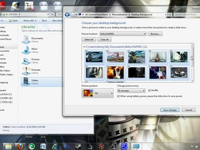Select the Podcasts library icon
This screenshot has width=200, height=150.
(x=26, y=71)
